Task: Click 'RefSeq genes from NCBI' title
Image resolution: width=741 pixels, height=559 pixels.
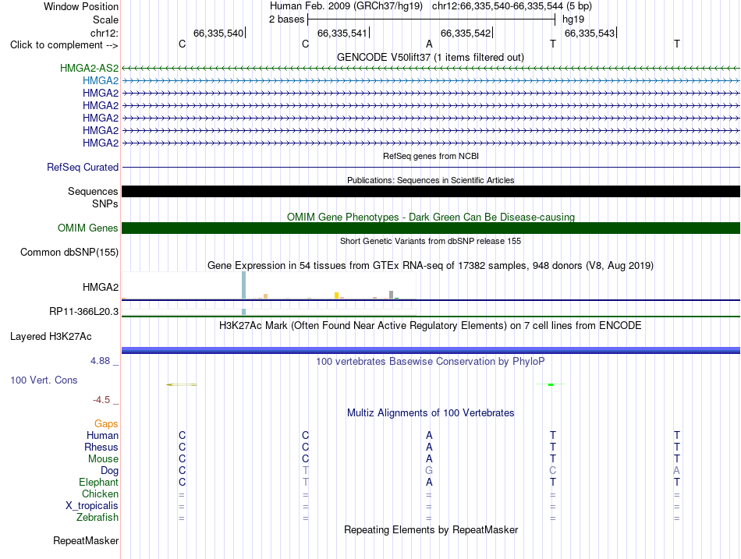Action: [x=431, y=156]
